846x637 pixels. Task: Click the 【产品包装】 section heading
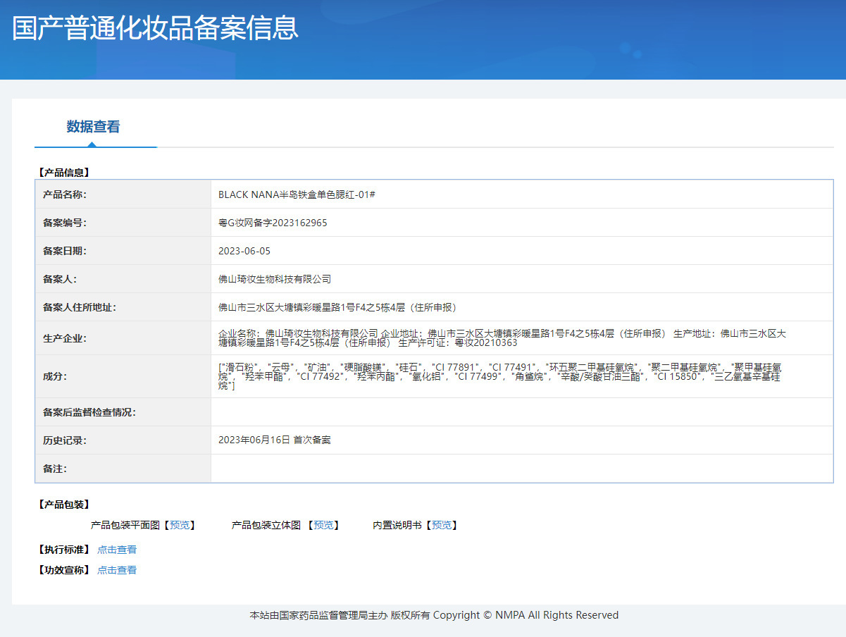pyautogui.click(x=64, y=505)
